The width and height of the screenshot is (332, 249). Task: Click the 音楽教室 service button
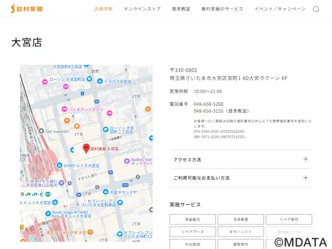241,220
